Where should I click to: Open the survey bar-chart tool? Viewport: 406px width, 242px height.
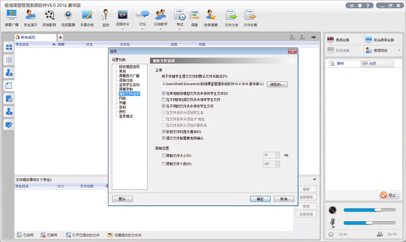[x=195, y=18]
